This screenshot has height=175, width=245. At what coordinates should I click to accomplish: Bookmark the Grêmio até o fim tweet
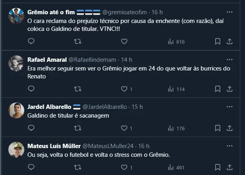(218, 41)
